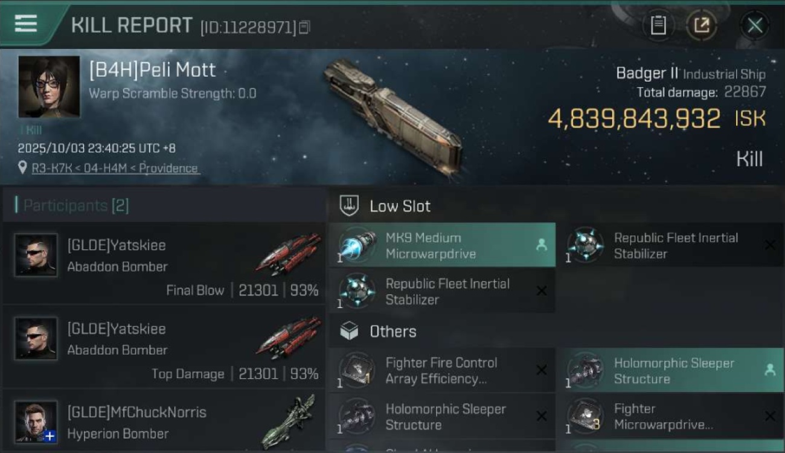Copy the kill report ID
The height and width of the screenshot is (453, 785).
pyautogui.click(x=304, y=27)
